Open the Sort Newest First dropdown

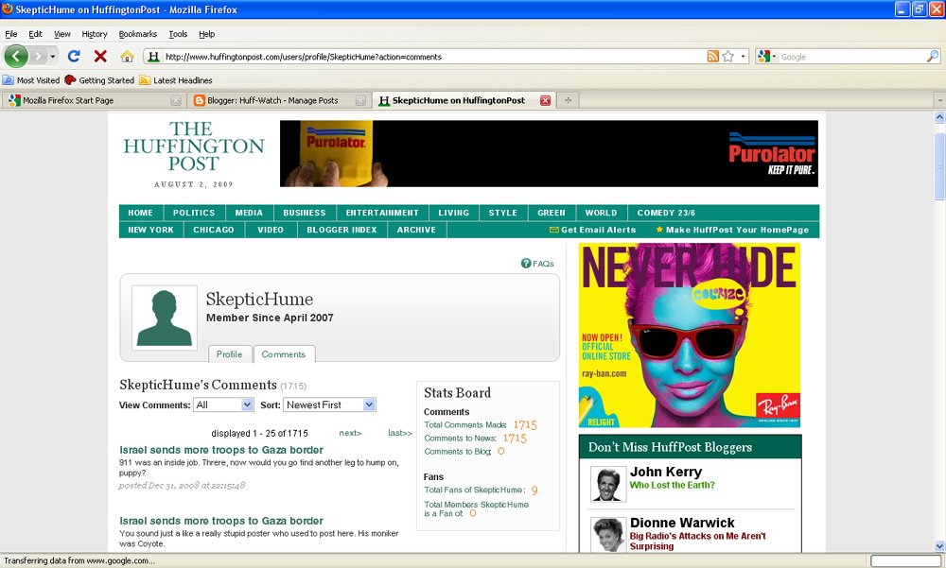pyautogui.click(x=330, y=405)
